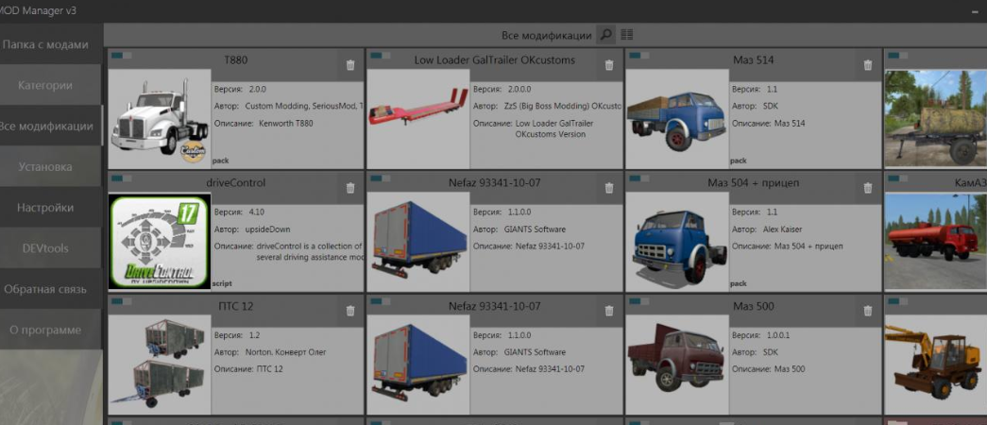The width and height of the screenshot is (987, 425).
Task: Toggle the driveControl mod activation switch
Action: [x=120, y=178]
